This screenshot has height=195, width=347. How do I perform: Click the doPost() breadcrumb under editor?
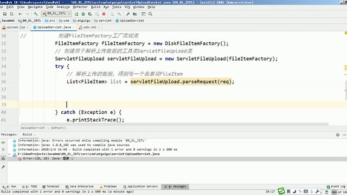click(x=59, y=128)
